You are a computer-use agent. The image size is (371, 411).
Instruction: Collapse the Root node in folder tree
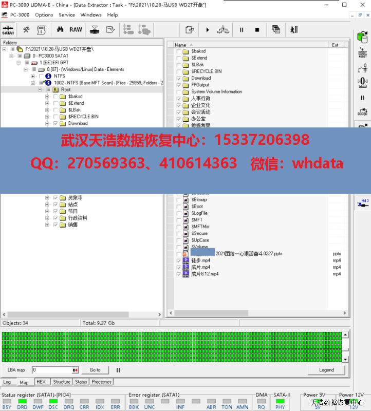(40, 90)
